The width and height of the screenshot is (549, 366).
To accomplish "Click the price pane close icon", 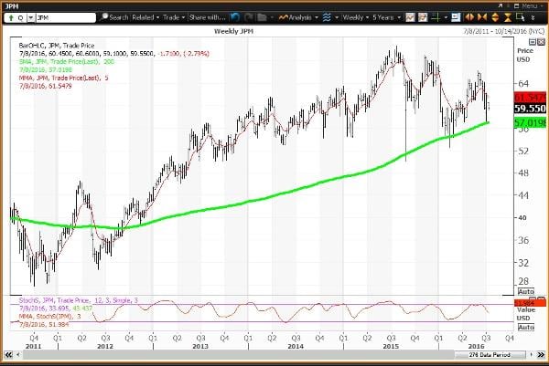I will click(542, 42).
